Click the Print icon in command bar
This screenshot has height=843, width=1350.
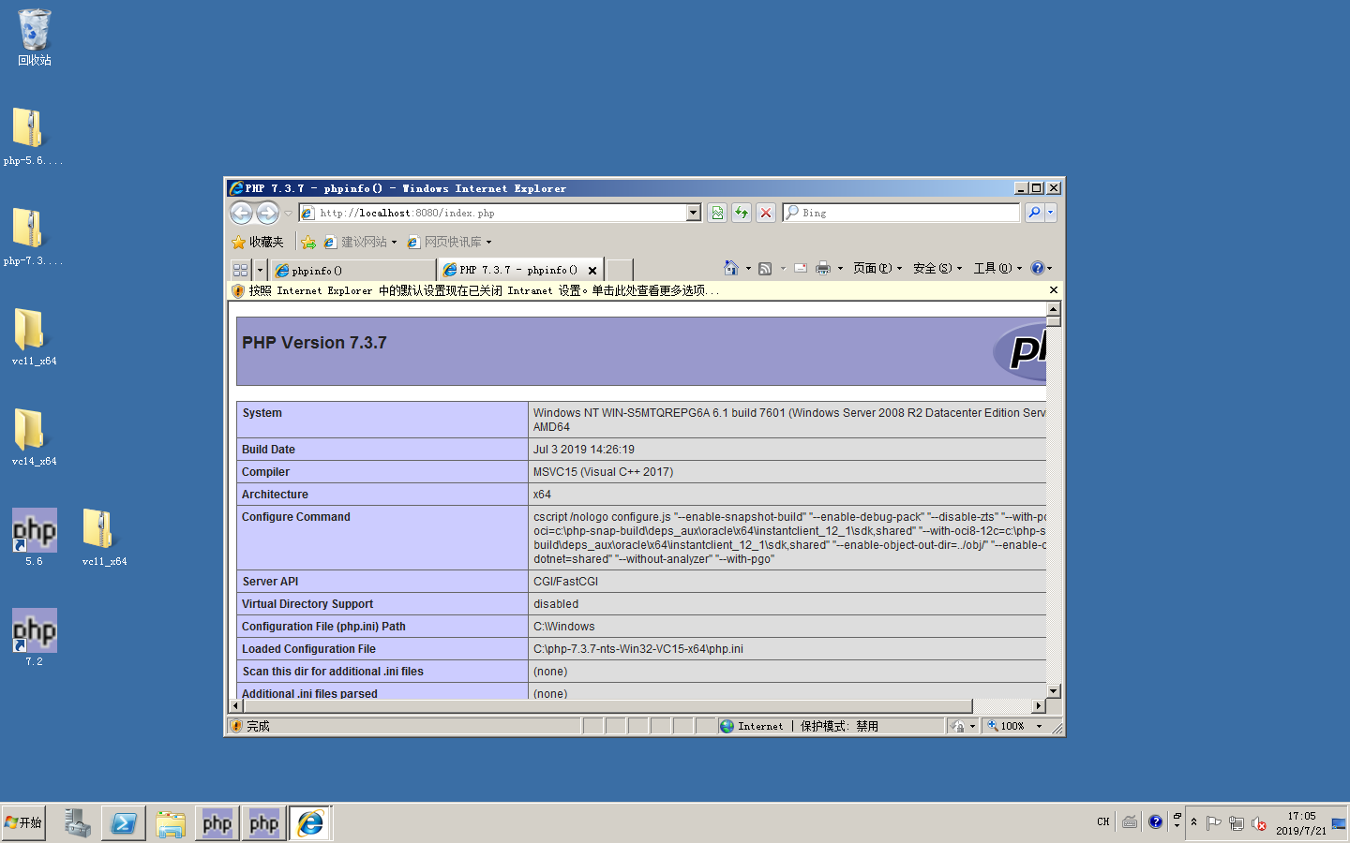[x=822, y=269]
